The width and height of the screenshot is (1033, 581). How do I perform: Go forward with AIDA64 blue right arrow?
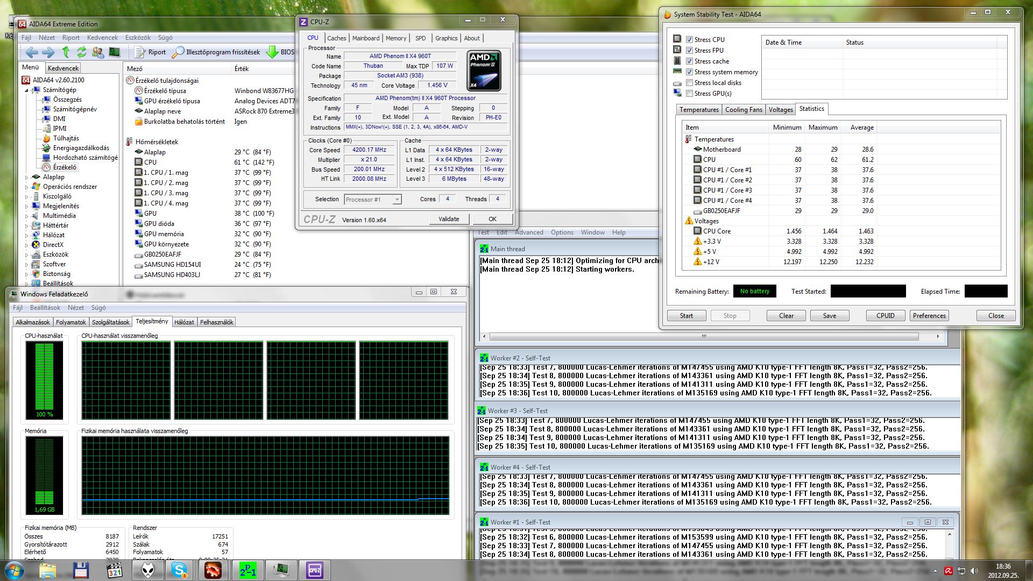click(x=48, y=52)
